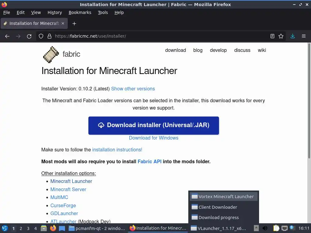Click the fabric site name text
Screen dimensions: 311x233
tap(71, 54)
